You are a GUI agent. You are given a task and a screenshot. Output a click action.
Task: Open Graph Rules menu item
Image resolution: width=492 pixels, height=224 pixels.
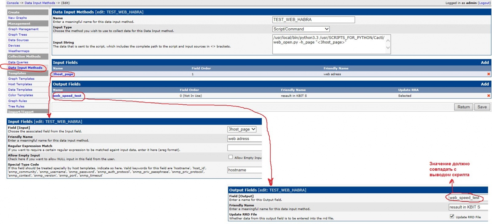click(x=18, y=101)
